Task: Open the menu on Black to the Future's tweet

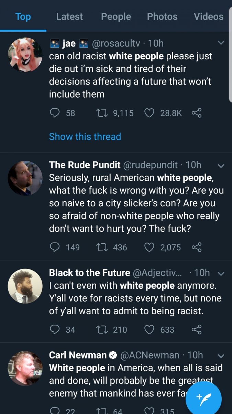Action: pos(221,273)
